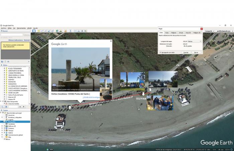Click the Historial link
Image resolution: width=234 pixels, height=151 pixels.
27,40
